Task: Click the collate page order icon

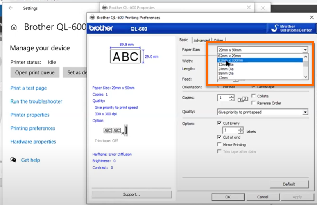Action: [243, 98]
